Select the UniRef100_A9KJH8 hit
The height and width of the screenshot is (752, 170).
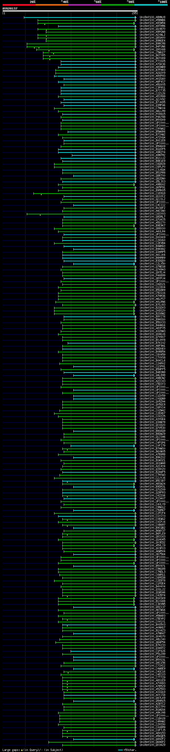[152, 713]
